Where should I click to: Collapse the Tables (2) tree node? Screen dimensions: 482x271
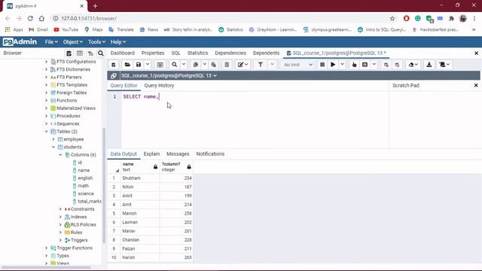(46, 132)
